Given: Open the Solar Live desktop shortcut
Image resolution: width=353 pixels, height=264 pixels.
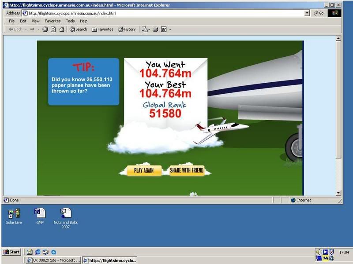Looking at the screenshot, I should pos(14,214).
